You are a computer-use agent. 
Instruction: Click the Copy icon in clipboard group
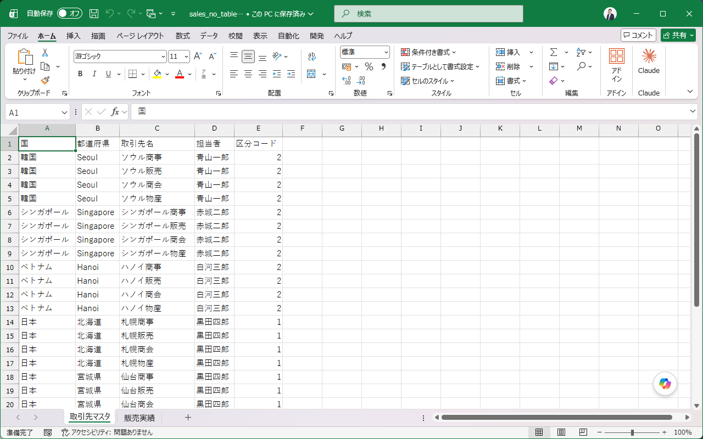(x=45, y=66)
